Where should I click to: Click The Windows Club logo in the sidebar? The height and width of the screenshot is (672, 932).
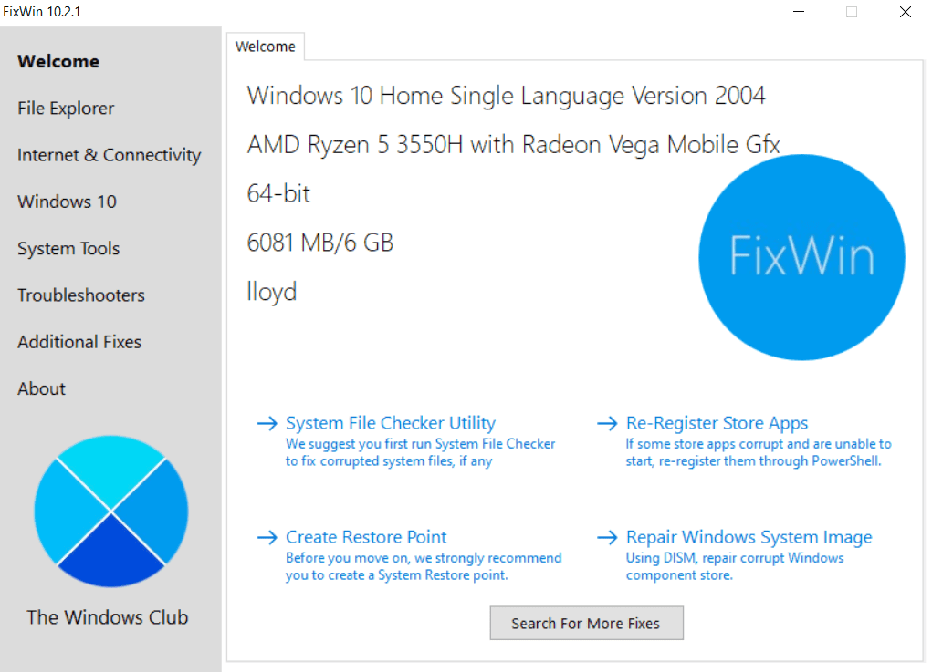pyautogui.click(x=110, y=512)
